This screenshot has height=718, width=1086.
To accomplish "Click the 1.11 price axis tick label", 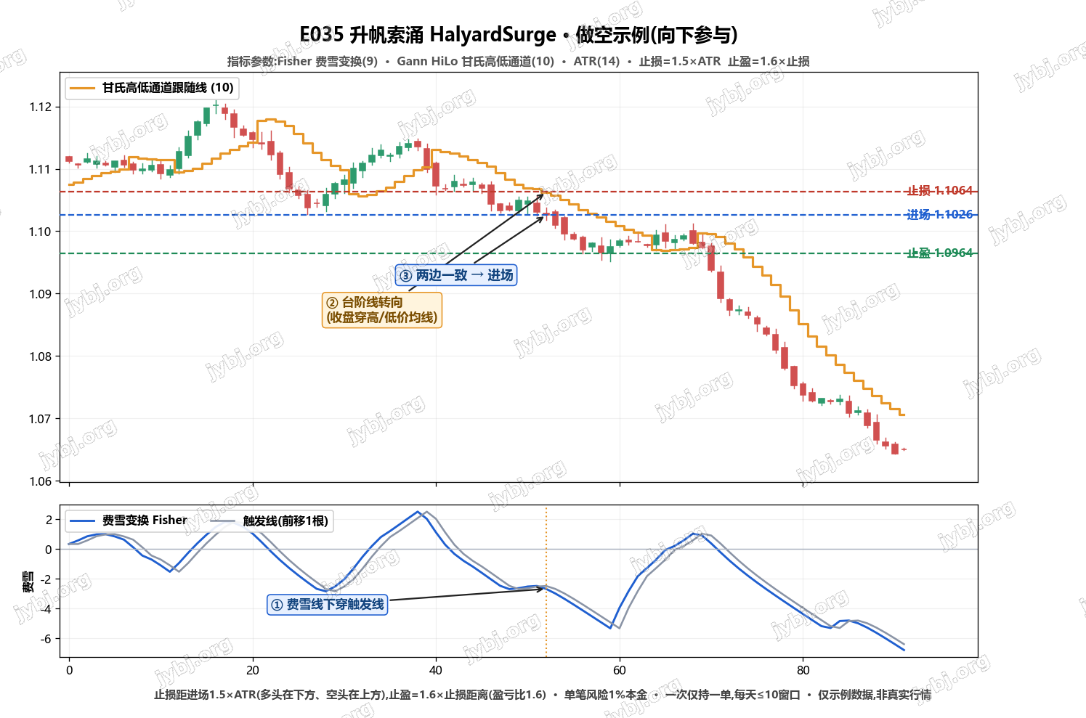I will click(40, 169).
